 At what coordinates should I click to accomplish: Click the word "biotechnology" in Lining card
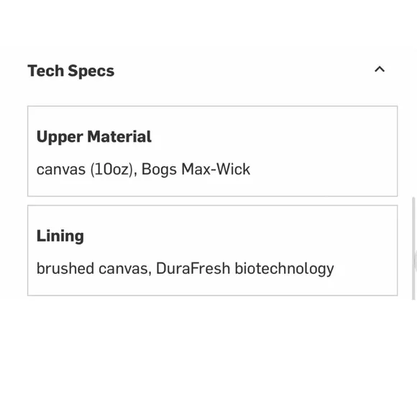coord(284,269)
